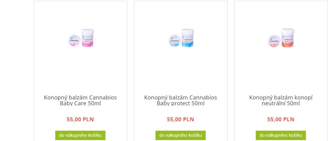Click the 55,00 PLN price under Baby protect
This screenshot has height=141, width=329.
tap(180, 119)
